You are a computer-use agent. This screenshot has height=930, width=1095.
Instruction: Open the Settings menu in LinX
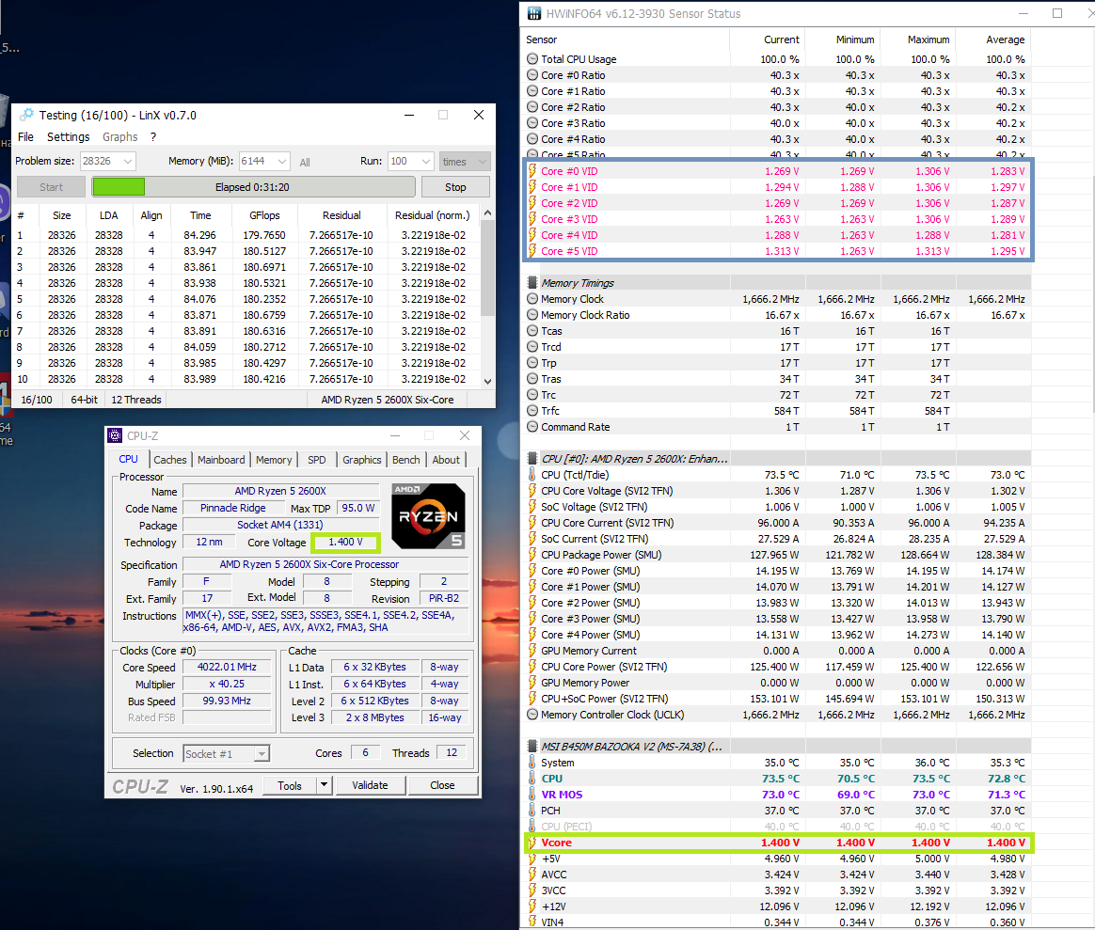[x=68, y=137]
